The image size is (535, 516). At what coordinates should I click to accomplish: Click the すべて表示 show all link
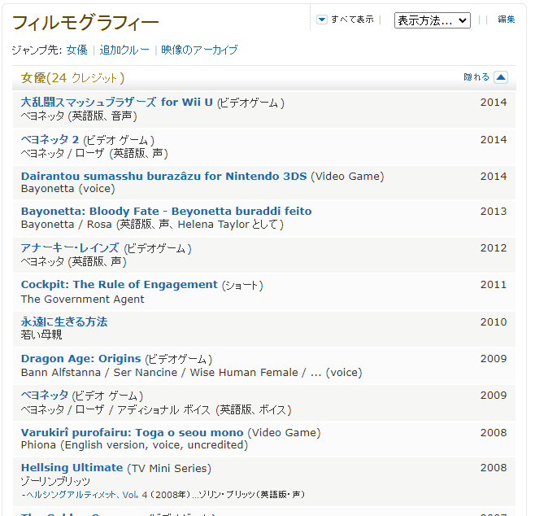click(352, 20)
